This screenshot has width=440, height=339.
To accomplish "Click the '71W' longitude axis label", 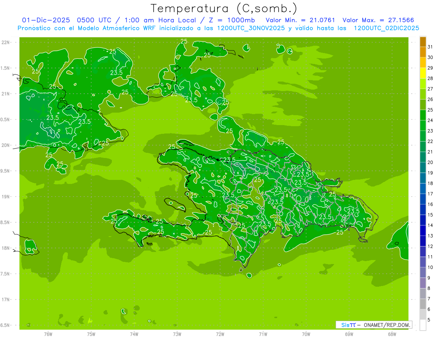I will (263, 334).
